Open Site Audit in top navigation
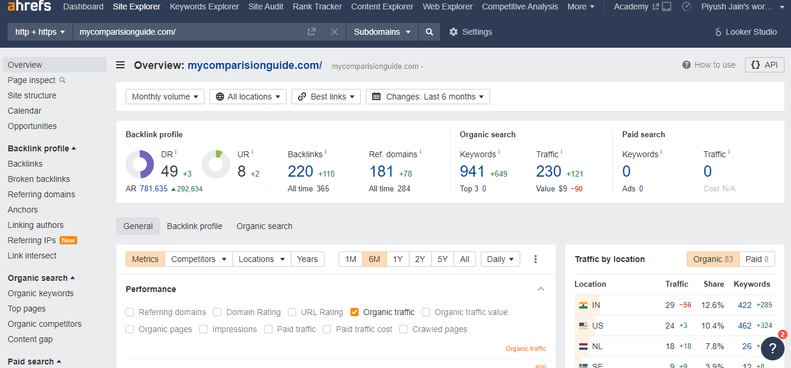Image resolution: width=791 pixels, height=368 pixels. [x=265, y=6]
